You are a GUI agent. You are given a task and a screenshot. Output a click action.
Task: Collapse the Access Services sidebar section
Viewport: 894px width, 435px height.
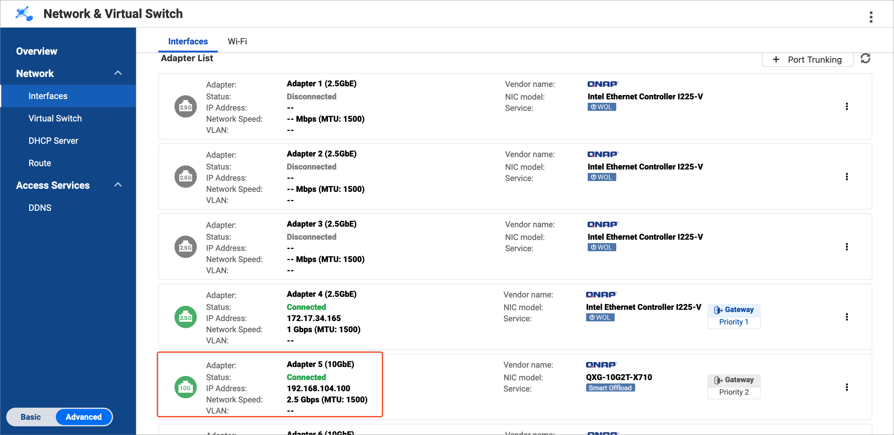point(118,185)
